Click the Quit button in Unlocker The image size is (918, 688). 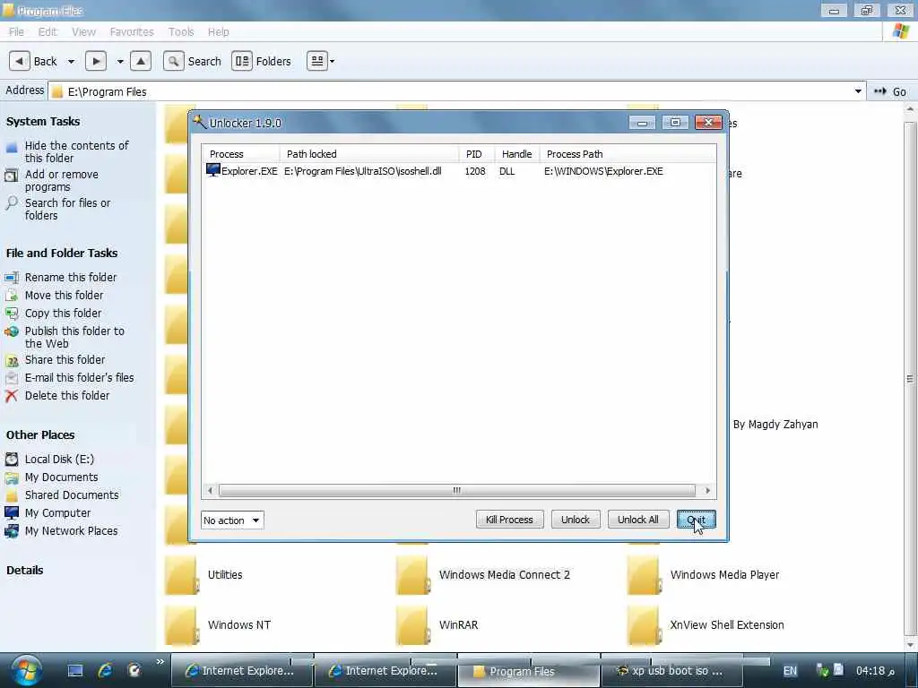pos(696,520)
